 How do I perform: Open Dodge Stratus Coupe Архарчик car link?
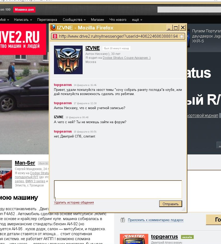[x=127, y=58]
